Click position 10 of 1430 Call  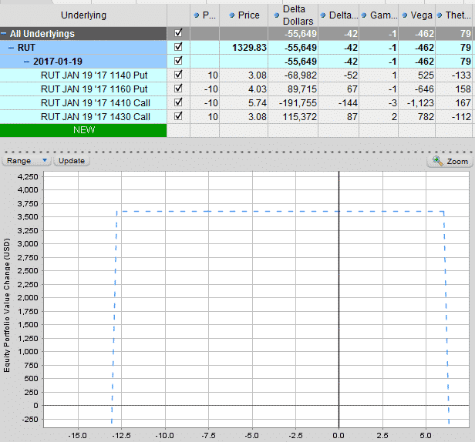click(213, 117)
